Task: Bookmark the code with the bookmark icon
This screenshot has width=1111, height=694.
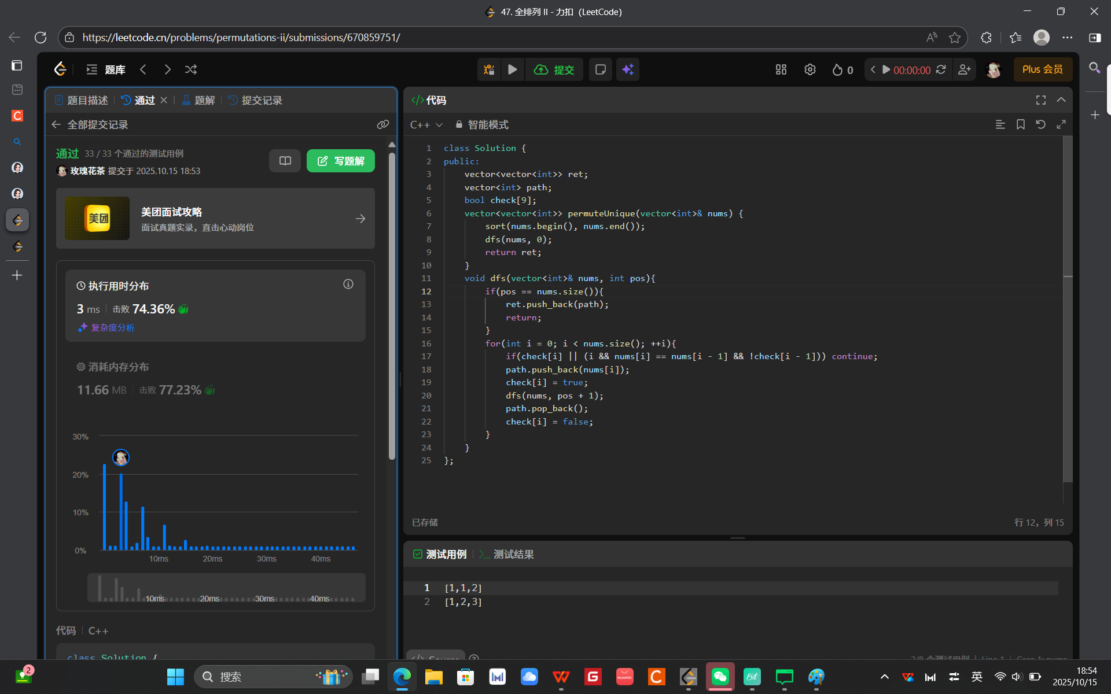Action: 1020,124
